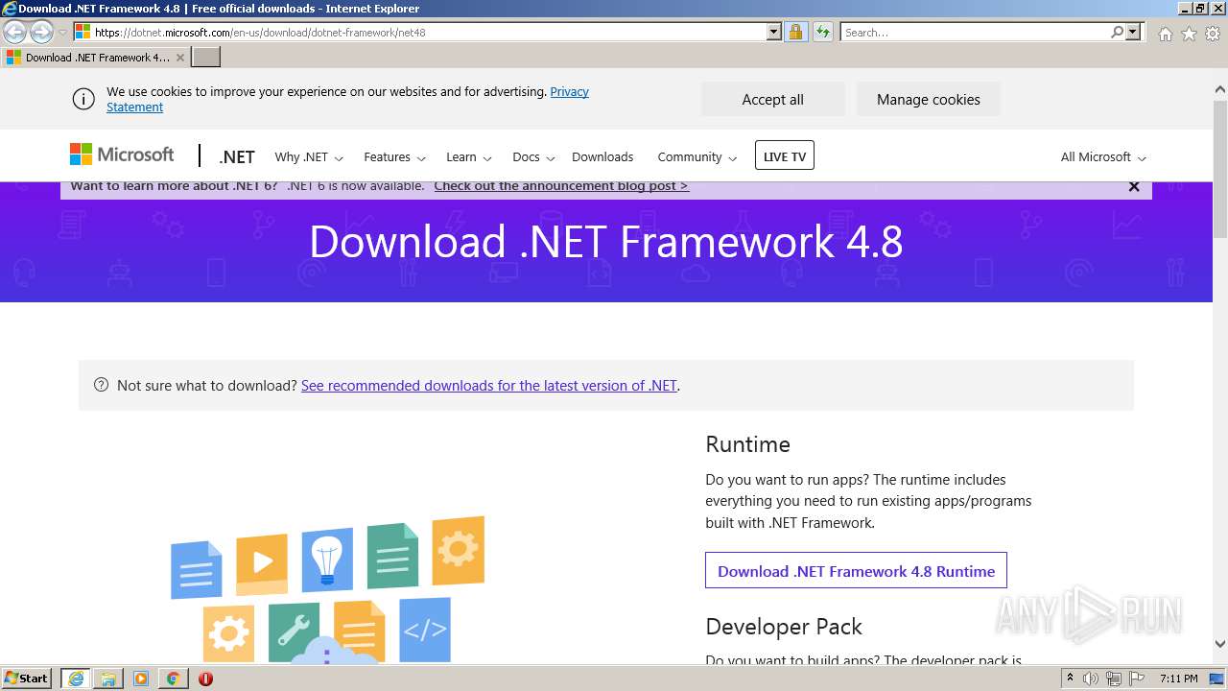
Task: Click the page title Download .NET Framework 4.8
Action: (x=606, y=242)
